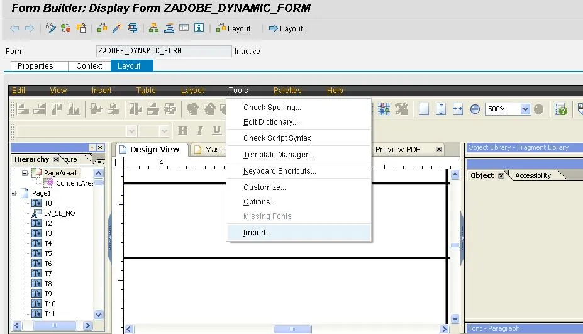Toggle Display/Change mode glasses-pencil icon
The height and width of the screenshot is (334, 583).
[50, 28]
